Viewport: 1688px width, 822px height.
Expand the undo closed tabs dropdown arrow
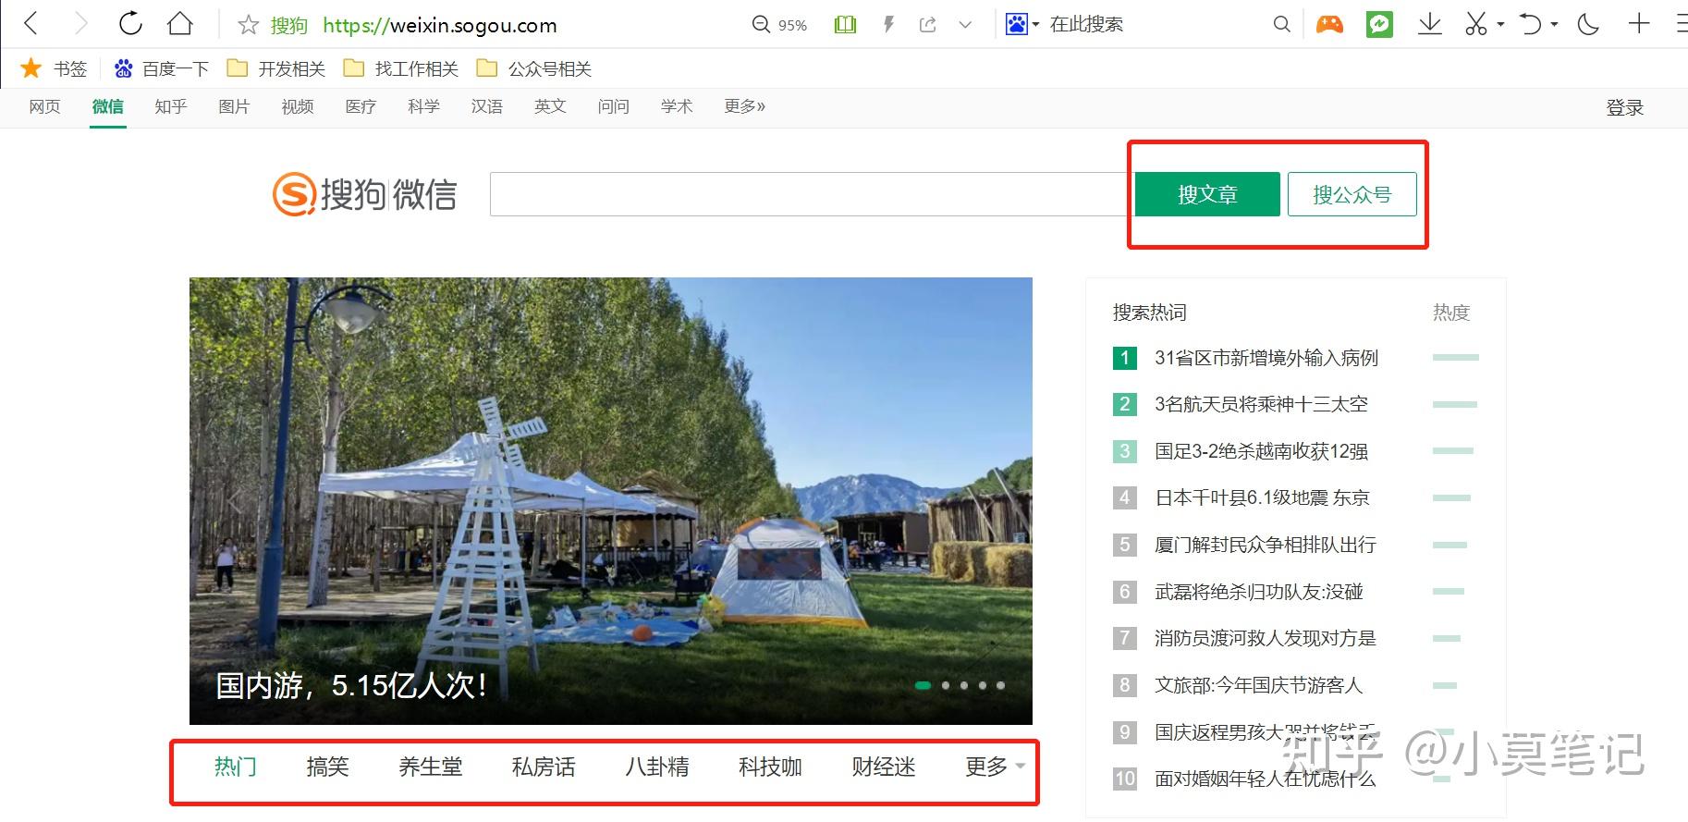click(1555, 24)
